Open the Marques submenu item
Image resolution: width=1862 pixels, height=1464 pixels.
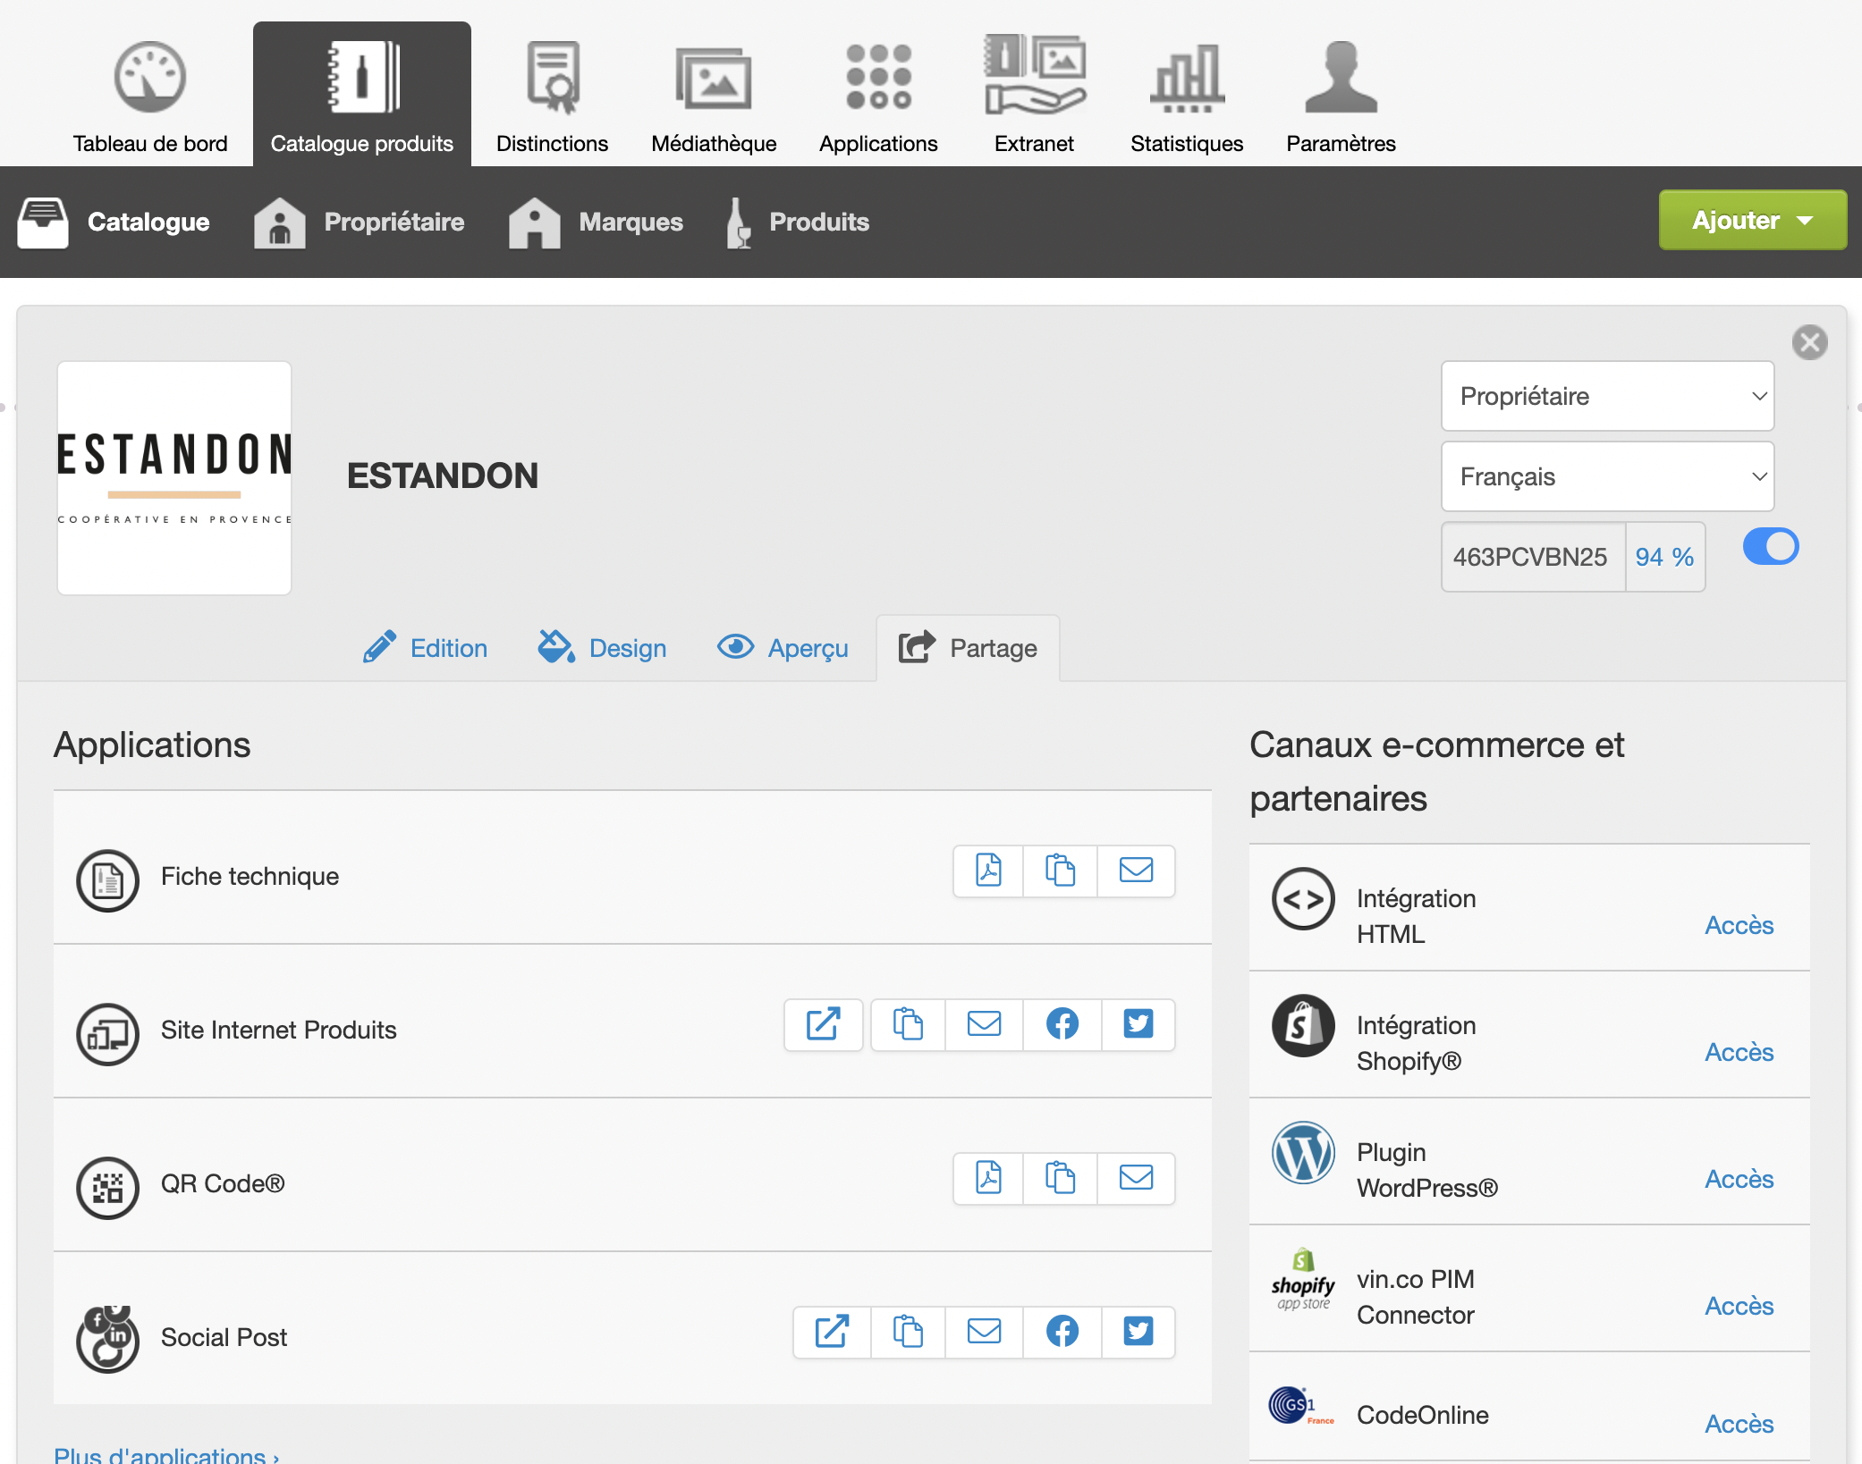(x=596, y=222)
